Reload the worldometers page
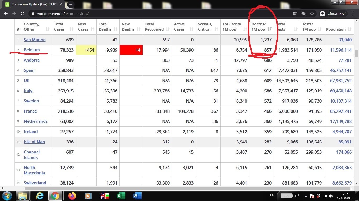The width and height of the screenshot is (359, 201). 23,14
